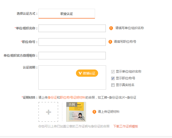Click the 认证说明 text area
The image size is (172, 138).
72,77
